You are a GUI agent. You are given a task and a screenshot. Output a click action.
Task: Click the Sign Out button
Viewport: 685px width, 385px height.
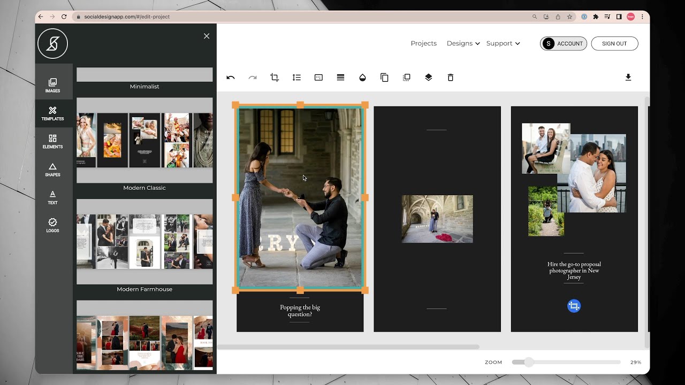coord(614,43)
